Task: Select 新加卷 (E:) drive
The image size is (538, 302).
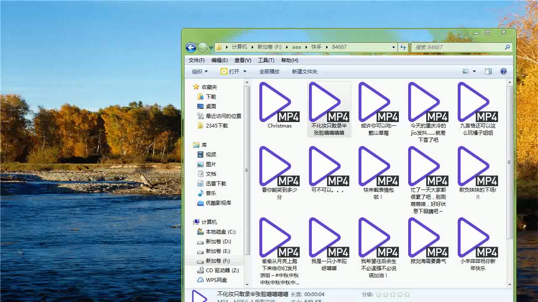Action: 214,251
